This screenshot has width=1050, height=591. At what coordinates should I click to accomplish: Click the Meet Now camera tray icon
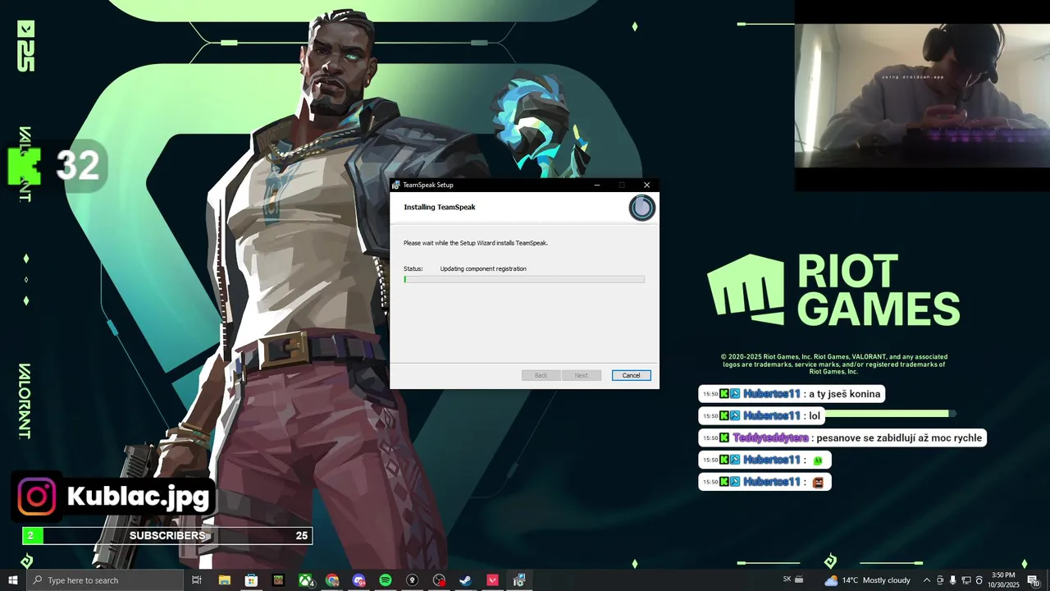click(x=940, y=580)
